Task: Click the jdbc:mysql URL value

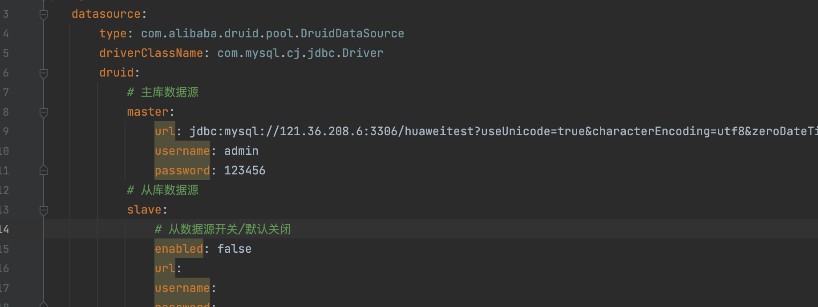Action: tap(503, 131)
